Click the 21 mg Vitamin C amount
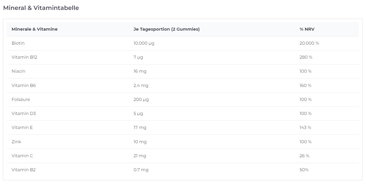Image resolution: width=366 pixels, height=189 pixels. 140,156
